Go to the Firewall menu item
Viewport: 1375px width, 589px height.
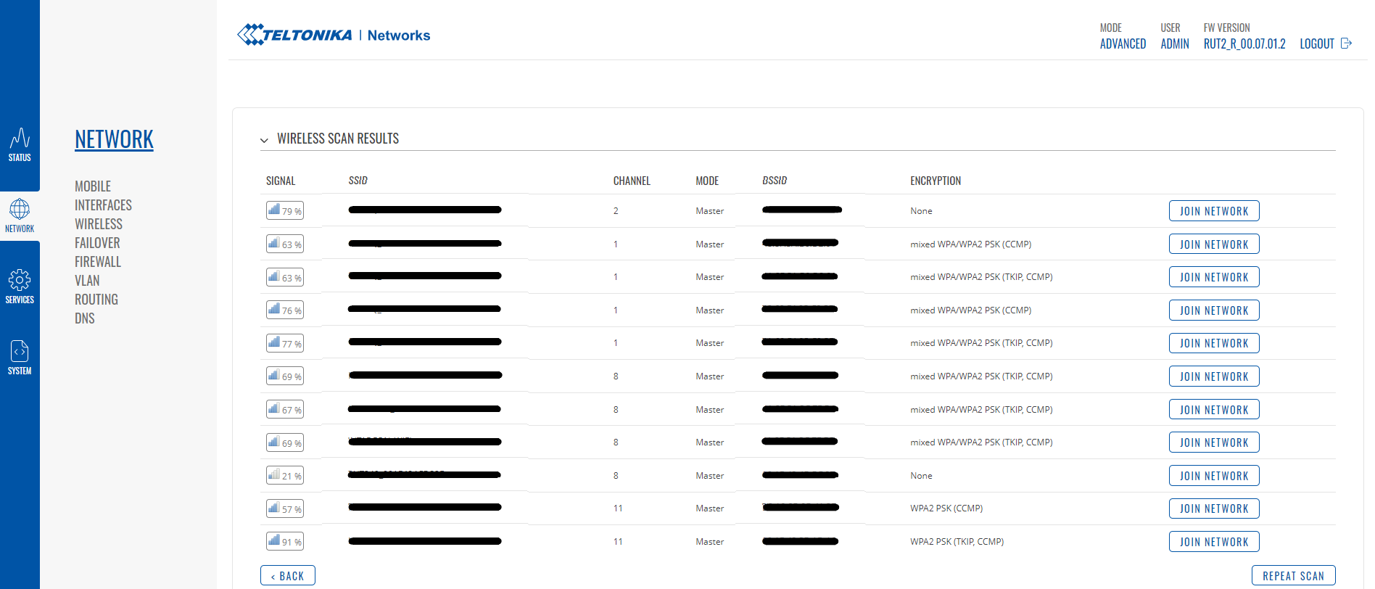98,262
